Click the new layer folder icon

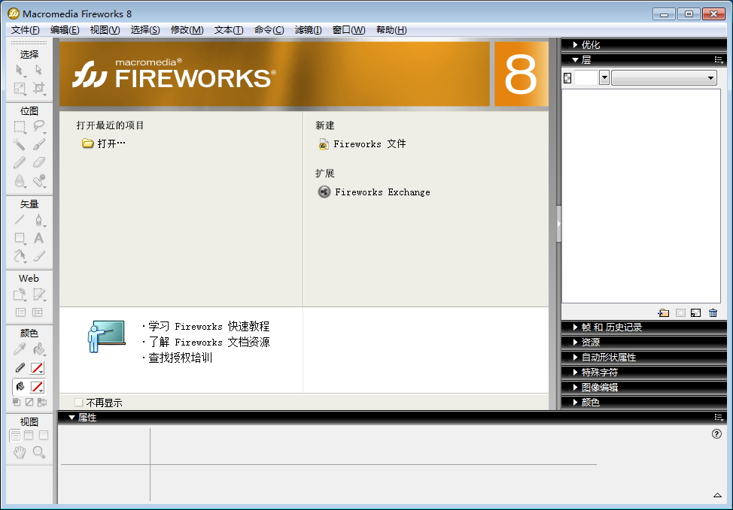click(x=663, y=313)
